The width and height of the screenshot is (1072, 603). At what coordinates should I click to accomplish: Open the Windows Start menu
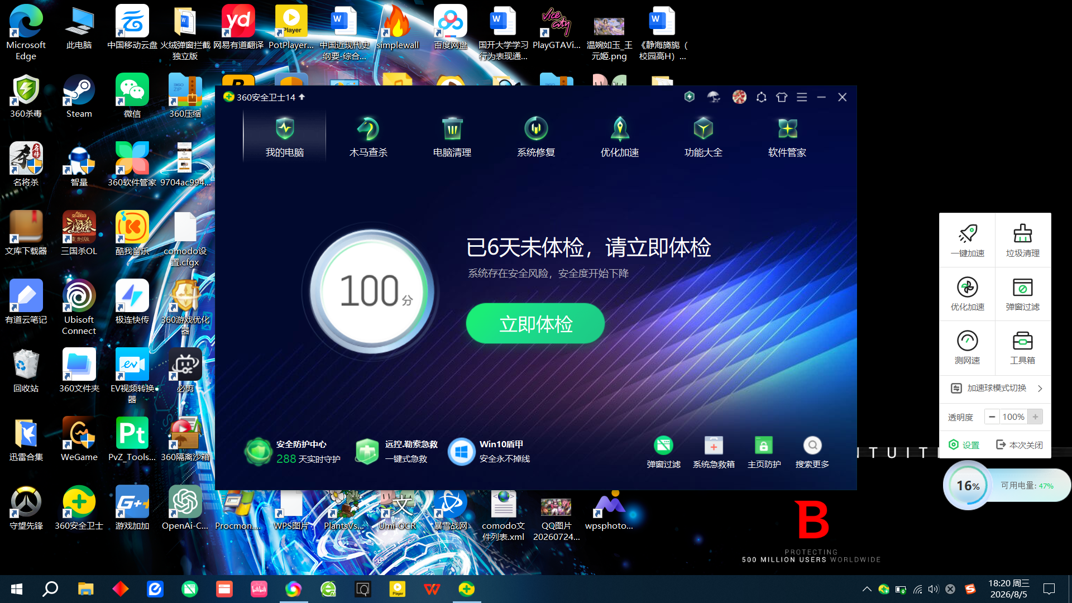17,589
